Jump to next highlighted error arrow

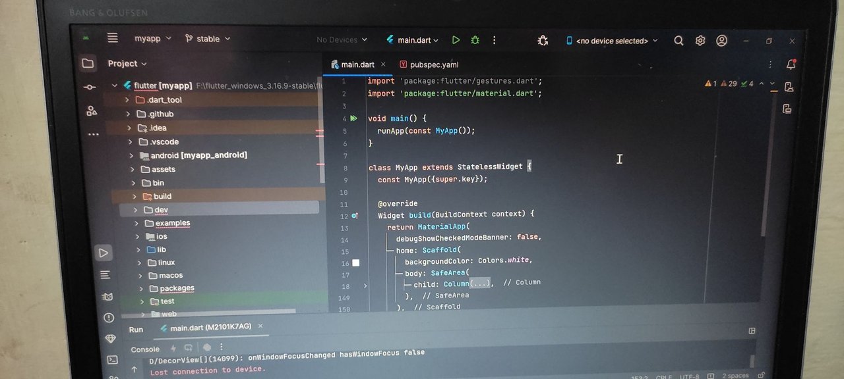click(x=773, y=85)
